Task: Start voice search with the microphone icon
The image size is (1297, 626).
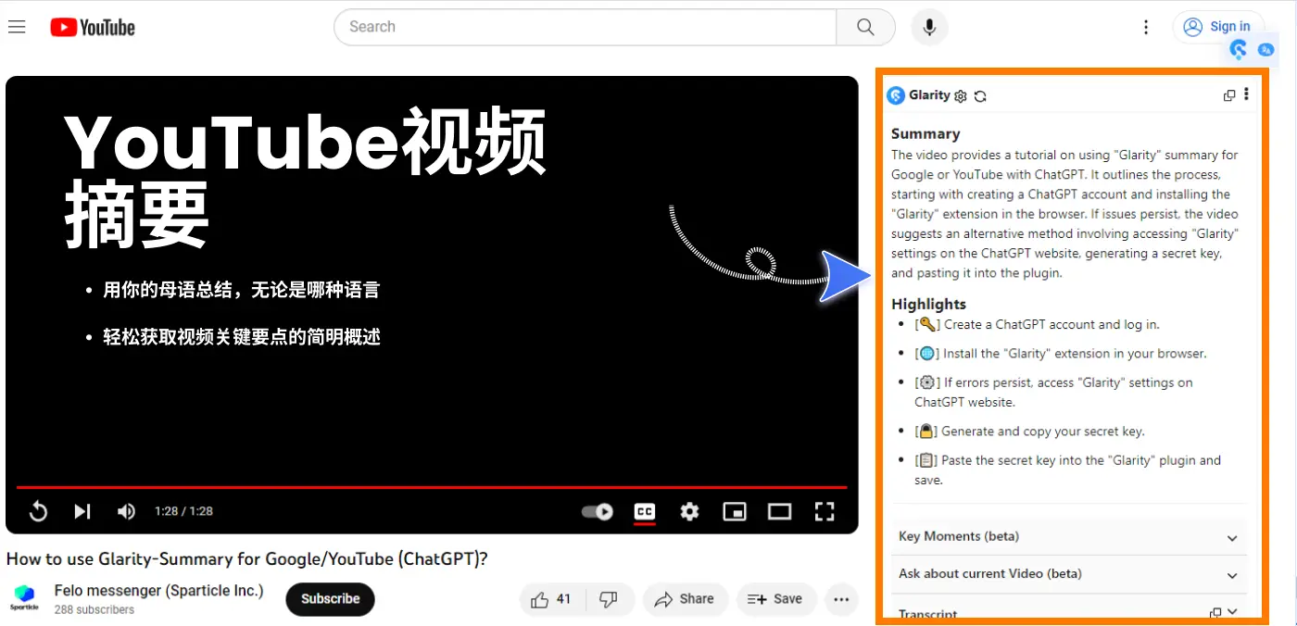Action: click(x=929, y=27)
